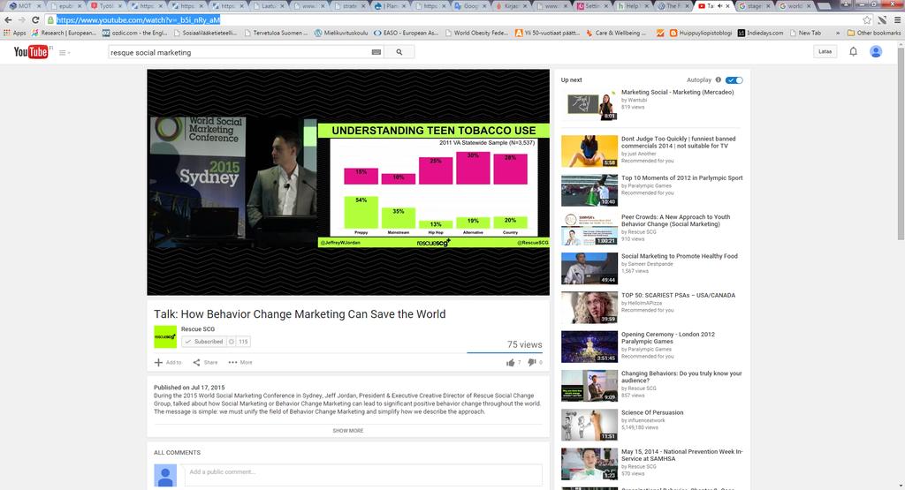Open the account avatar menu

pos(876,52)
